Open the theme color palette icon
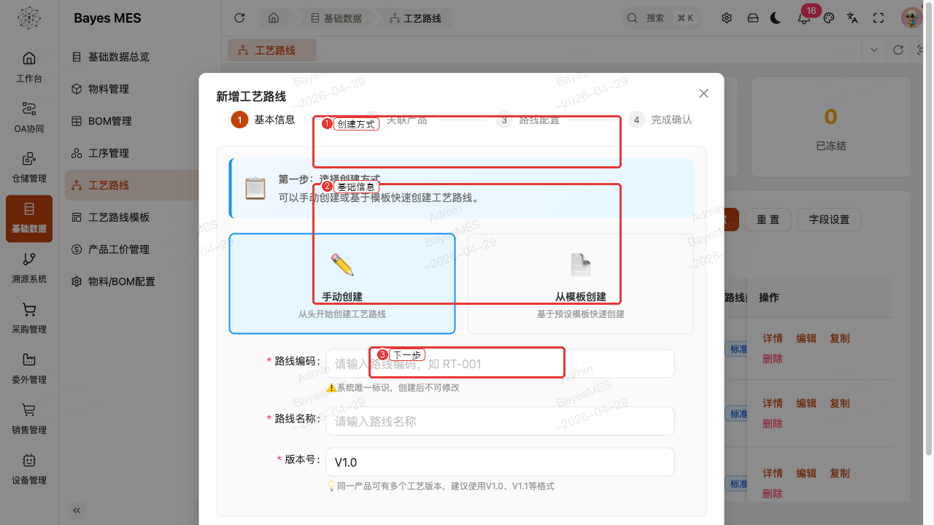This screenshot has width=934, height=525. tap(829, 18)
